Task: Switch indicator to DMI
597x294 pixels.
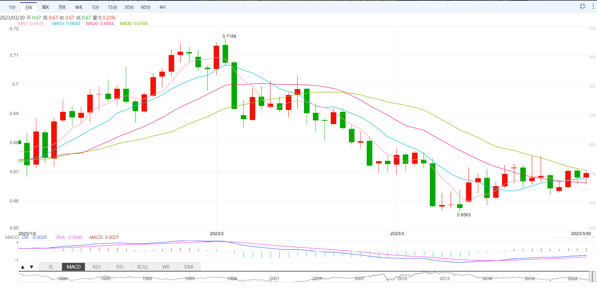Action: click(x=189, y=267)
